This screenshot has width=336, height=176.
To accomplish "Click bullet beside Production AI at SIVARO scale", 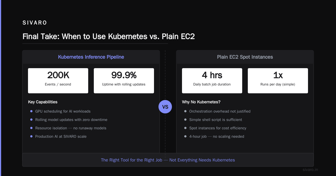I will click(31, 136).
